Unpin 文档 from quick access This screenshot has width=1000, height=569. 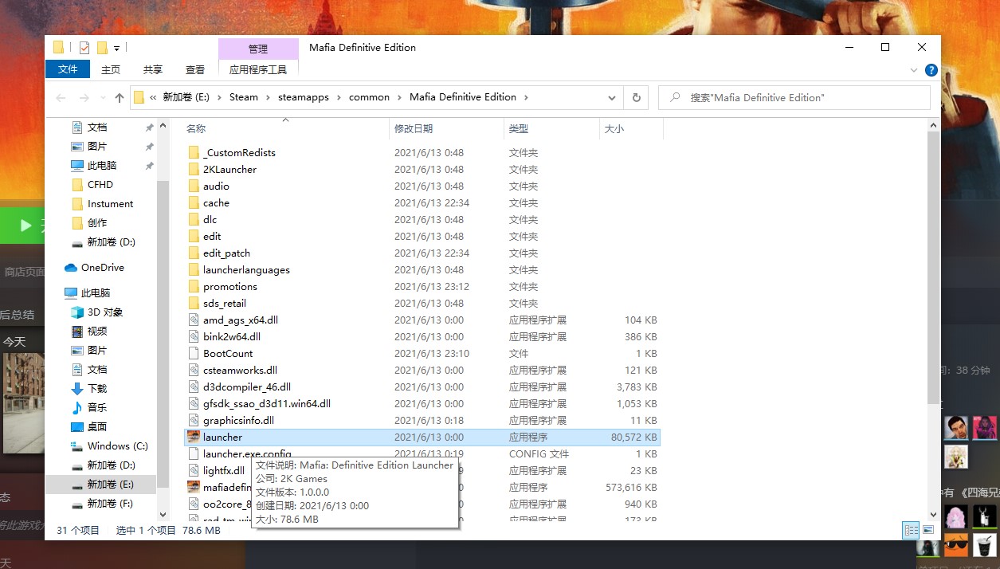click(148, 127)
